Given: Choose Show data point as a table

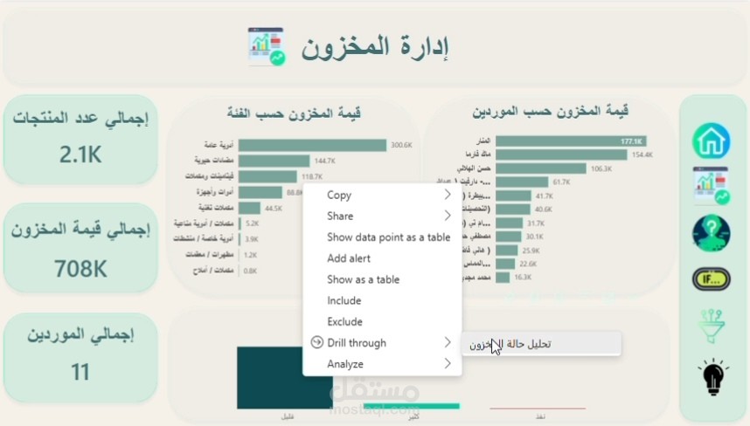Looking at the screenshot, I should tap(388, 237).
